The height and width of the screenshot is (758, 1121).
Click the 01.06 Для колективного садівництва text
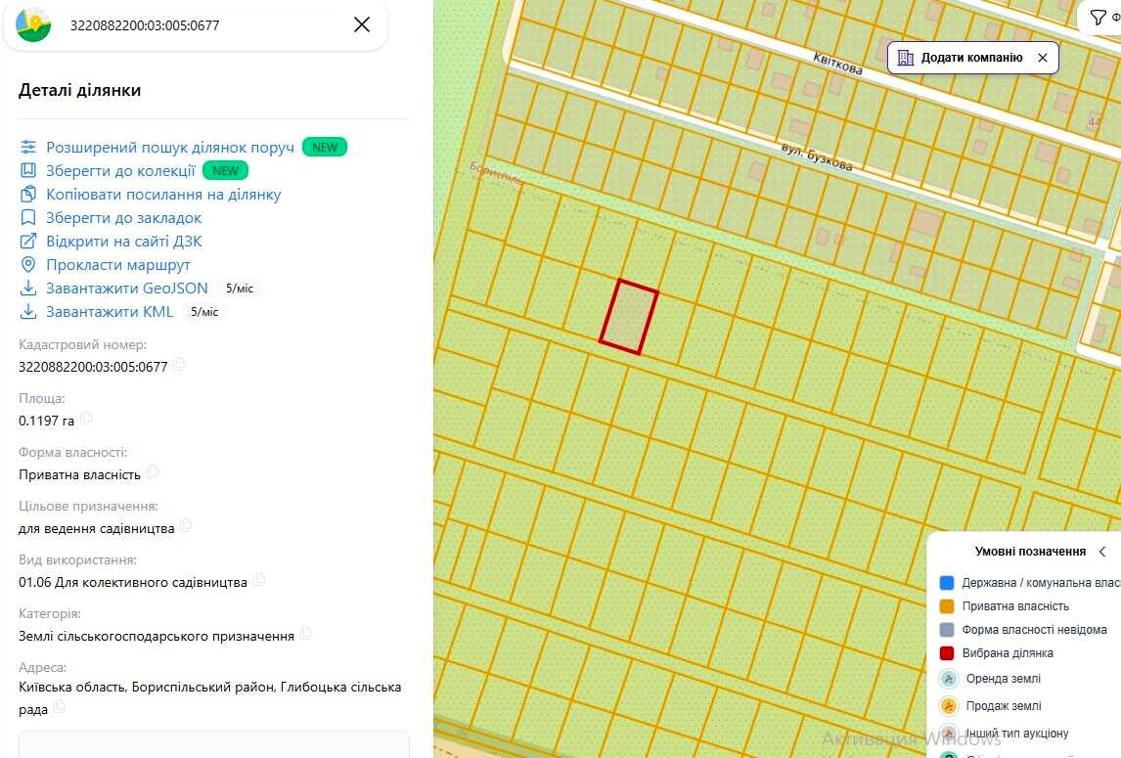tap(133, 582)
